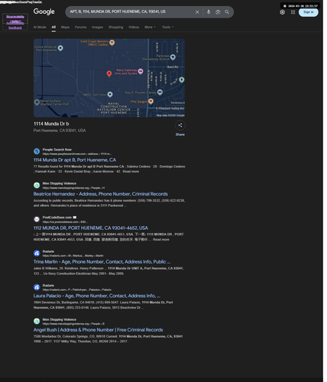Screen dimensions: 327x382
Task: Switch to Images tab
Action: click(98, 27)
